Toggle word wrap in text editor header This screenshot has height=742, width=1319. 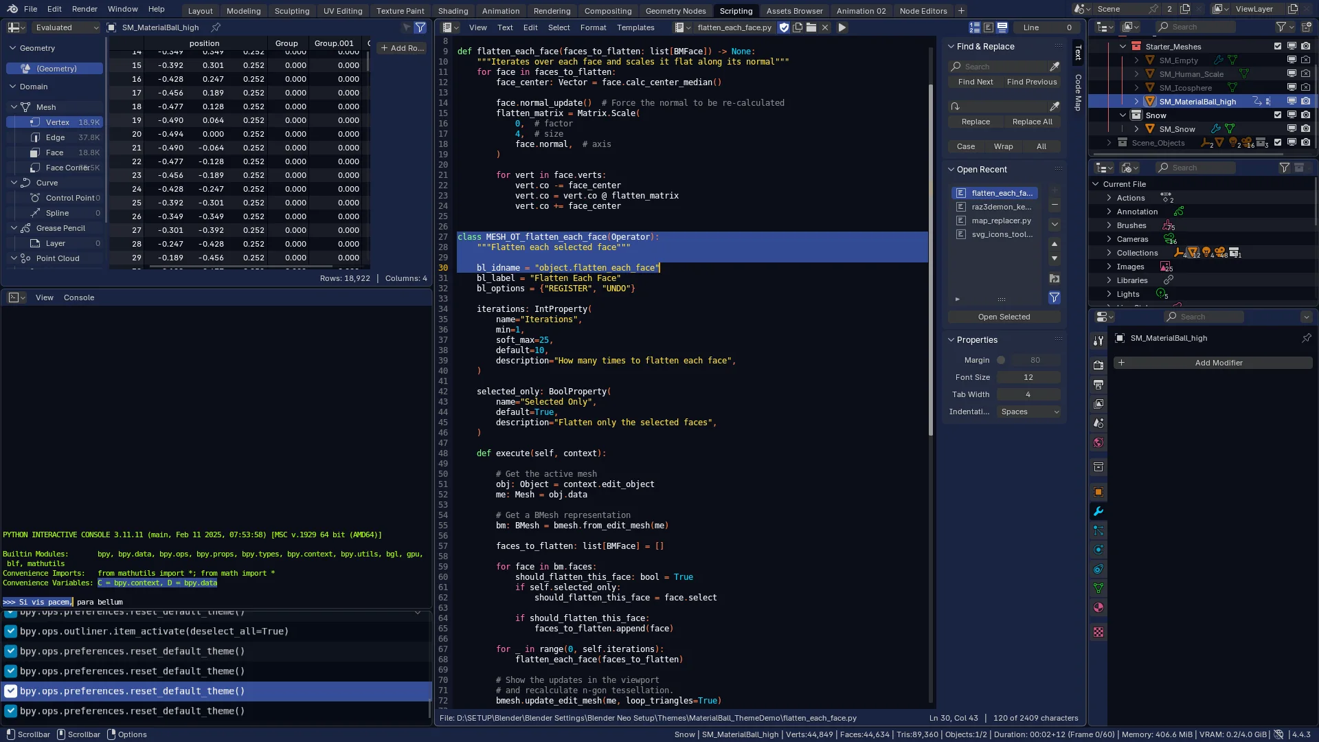point(989,27)
